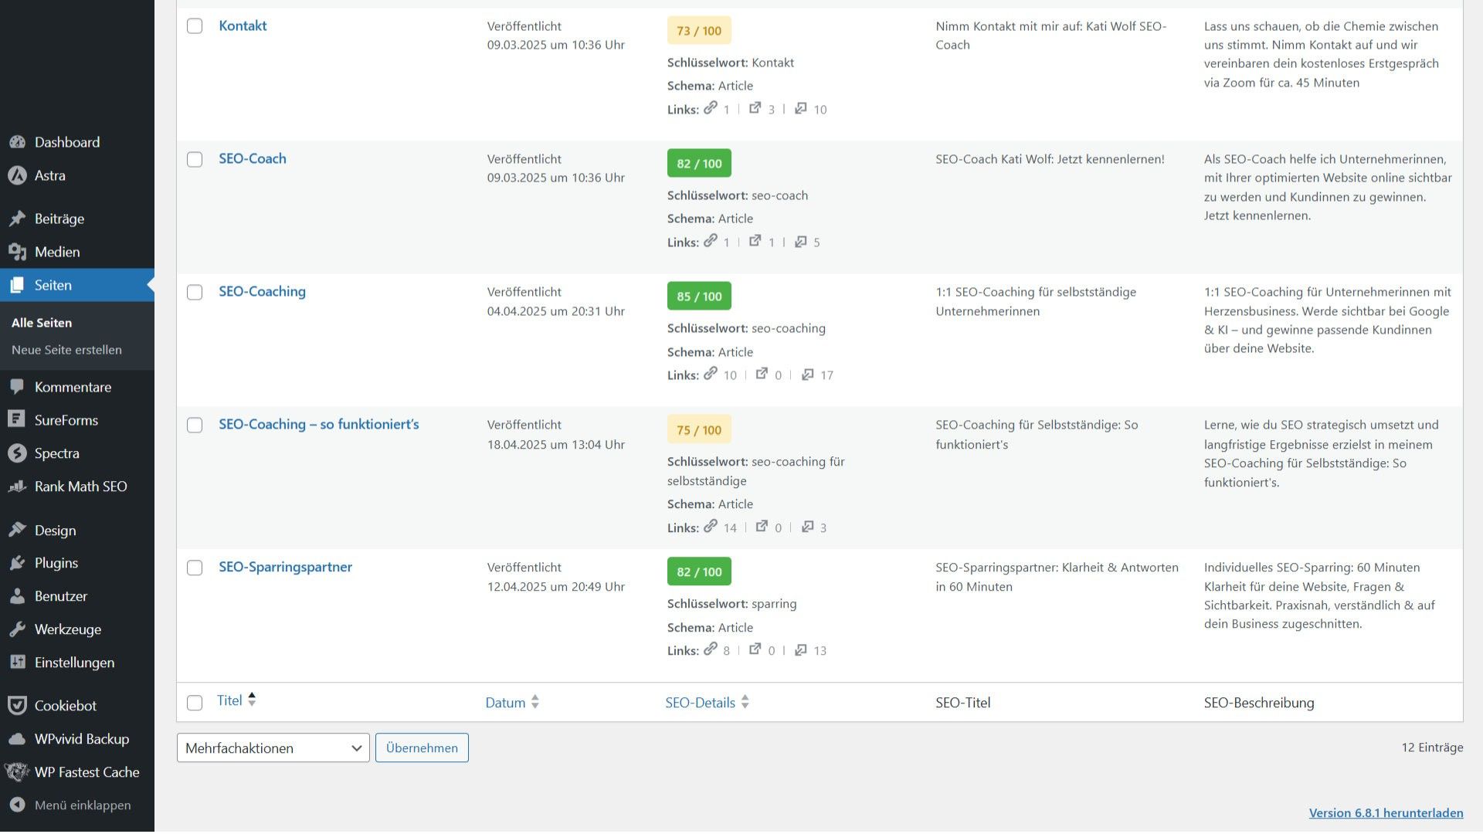Click the Spectra logo icon
The width and height of the screenshot is (1483, 834).
(17, 453)
